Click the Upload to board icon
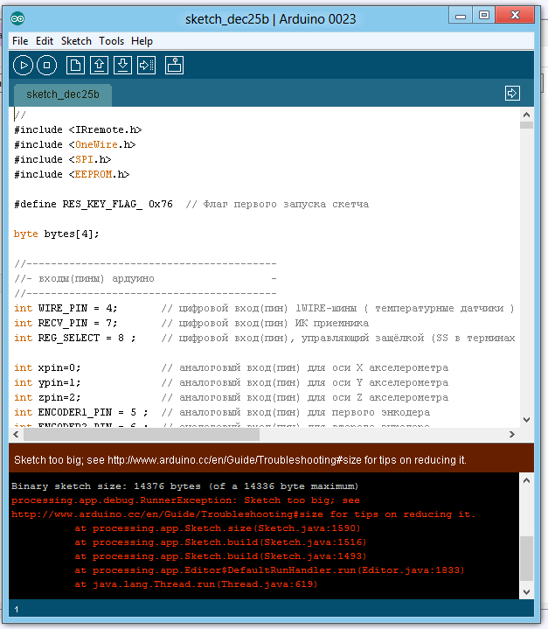Viewport: 548px width, 629px height. pyautogui.click(x=146, y=65)
